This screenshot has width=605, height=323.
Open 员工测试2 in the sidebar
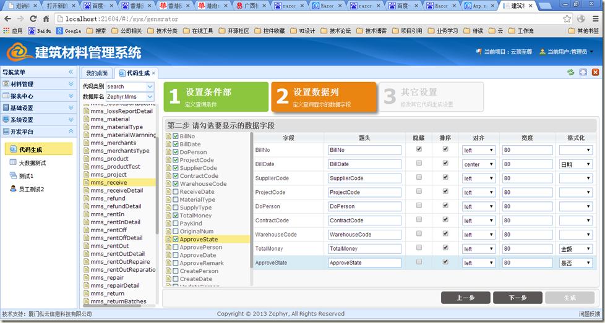32,189
